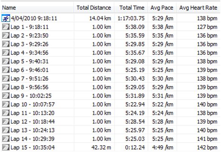Click the 142 bpm heart rate cell

[x=207, y=147]
